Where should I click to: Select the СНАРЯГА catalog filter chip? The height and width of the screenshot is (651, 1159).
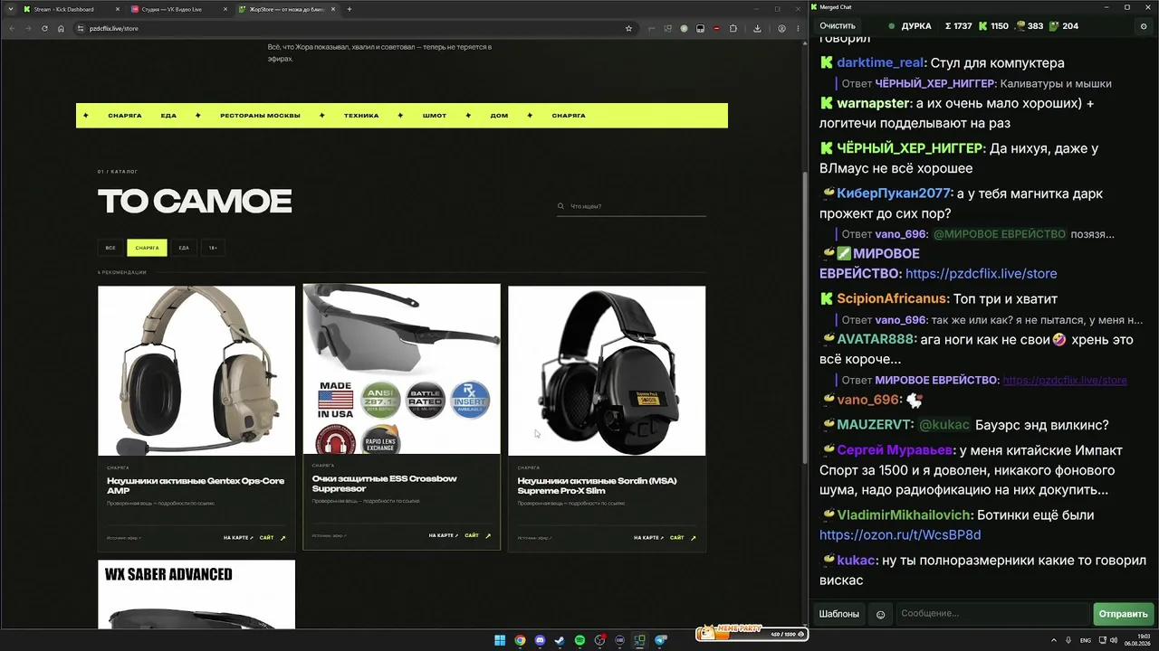click(x=147, y=248)
